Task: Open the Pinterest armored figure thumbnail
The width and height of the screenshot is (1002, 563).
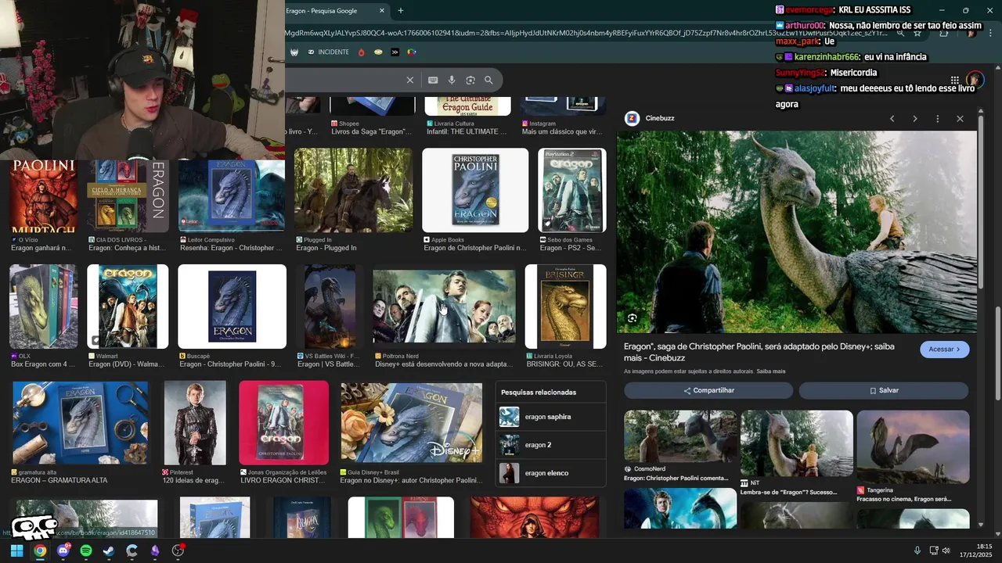Action: (x=195, y=423)
